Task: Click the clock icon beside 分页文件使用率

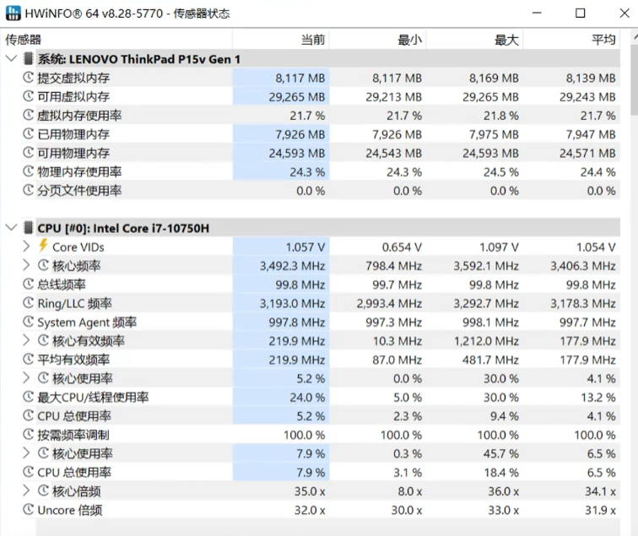Action: point(28,190)
